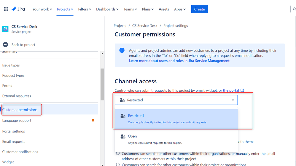Click the orange dot next to Language support
This screenshot has height=166, width=296.
[x=93, y=120]
